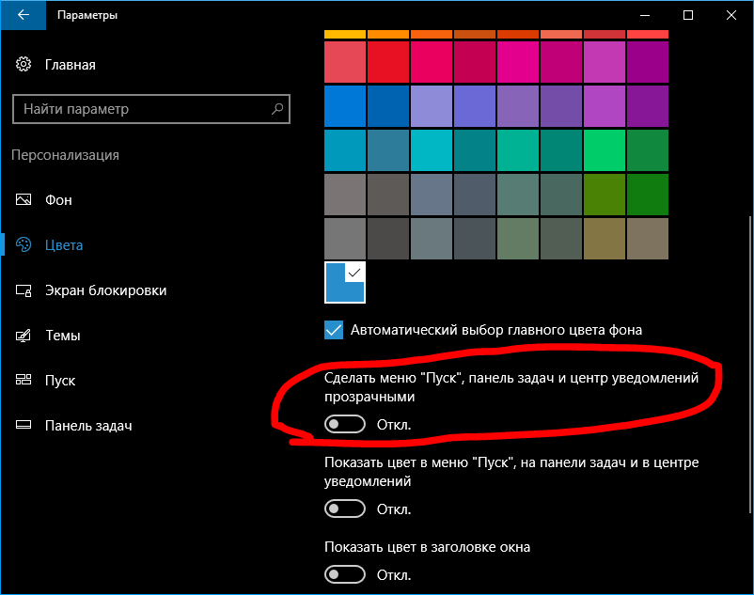
Task: Select the hot magenta swatch
Action: point(518,62)
